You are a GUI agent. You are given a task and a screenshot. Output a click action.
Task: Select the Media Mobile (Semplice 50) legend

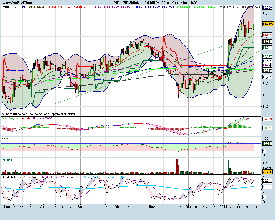click(x=112, y=7)
